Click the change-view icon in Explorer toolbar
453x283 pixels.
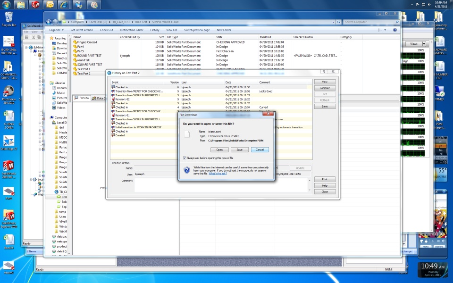[380, 30]
